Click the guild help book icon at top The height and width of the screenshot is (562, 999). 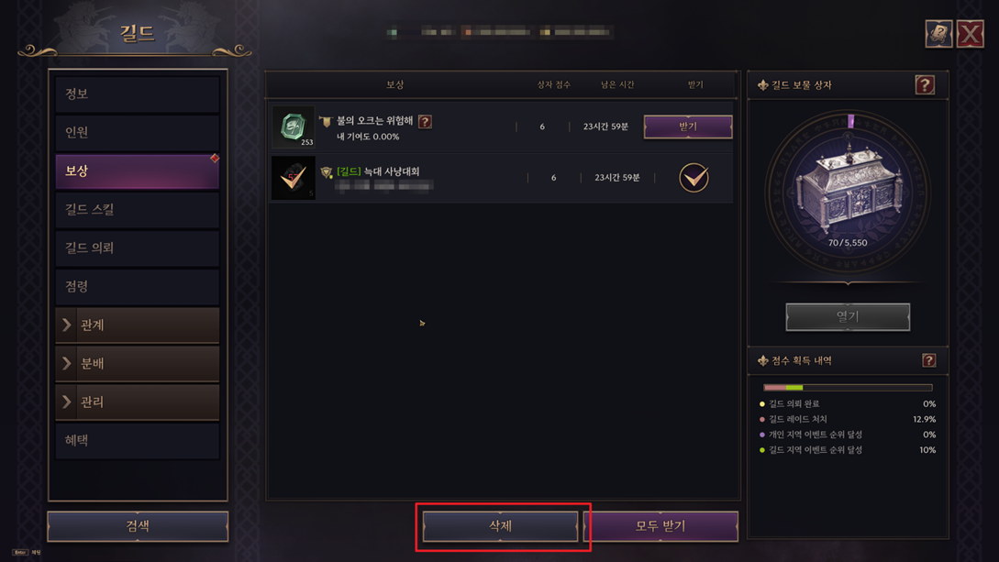click(938, 34)
